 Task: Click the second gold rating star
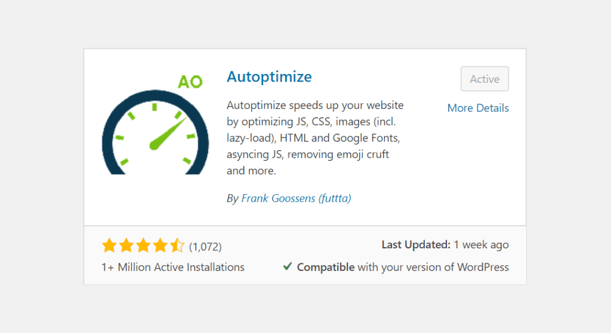[x=126, y=245]
